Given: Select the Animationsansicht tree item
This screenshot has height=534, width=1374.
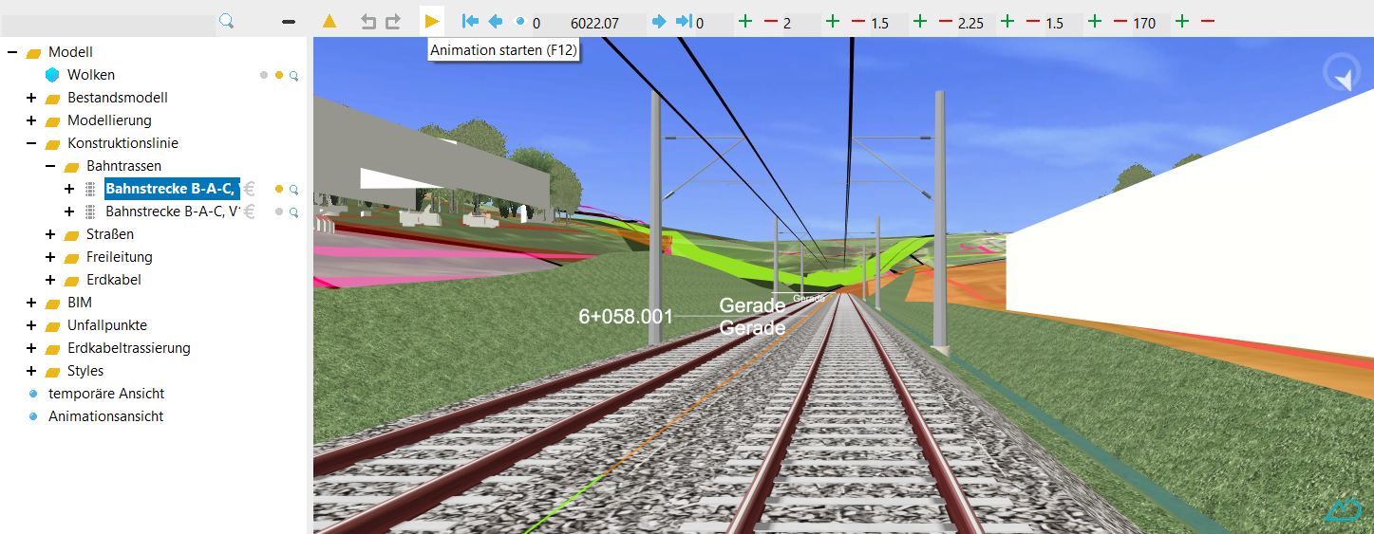Looking at the screenshot, I should click(105, 416).
